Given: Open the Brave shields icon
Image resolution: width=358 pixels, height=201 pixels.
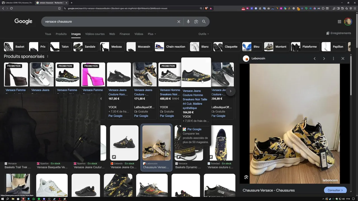Looking at the screenshot, I should point(206,8).
